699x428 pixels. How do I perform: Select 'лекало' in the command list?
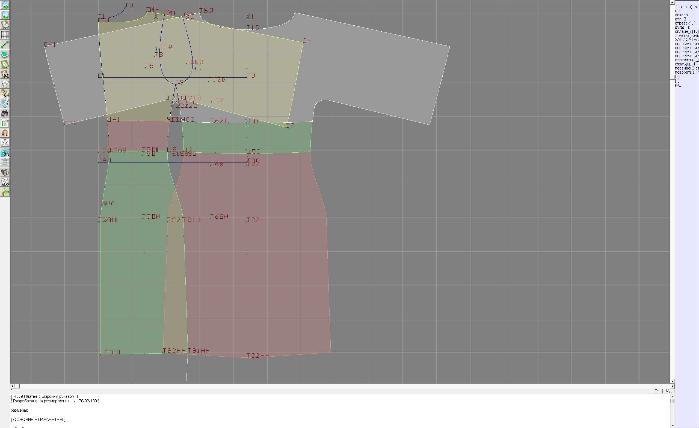point(681,15)
